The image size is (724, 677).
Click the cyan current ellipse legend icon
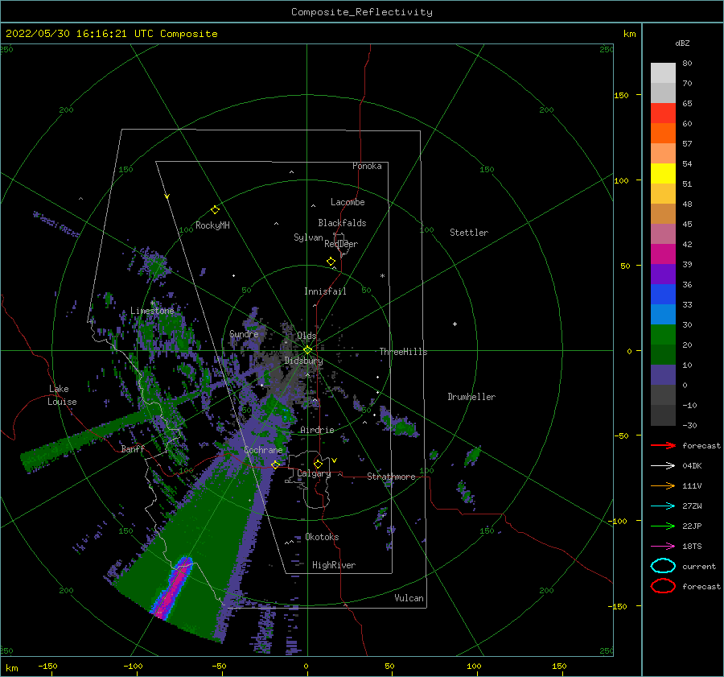coord(663,566)
